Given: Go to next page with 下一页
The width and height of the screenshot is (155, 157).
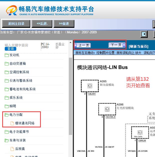Looking at the screenshot, I should point(117,45).
